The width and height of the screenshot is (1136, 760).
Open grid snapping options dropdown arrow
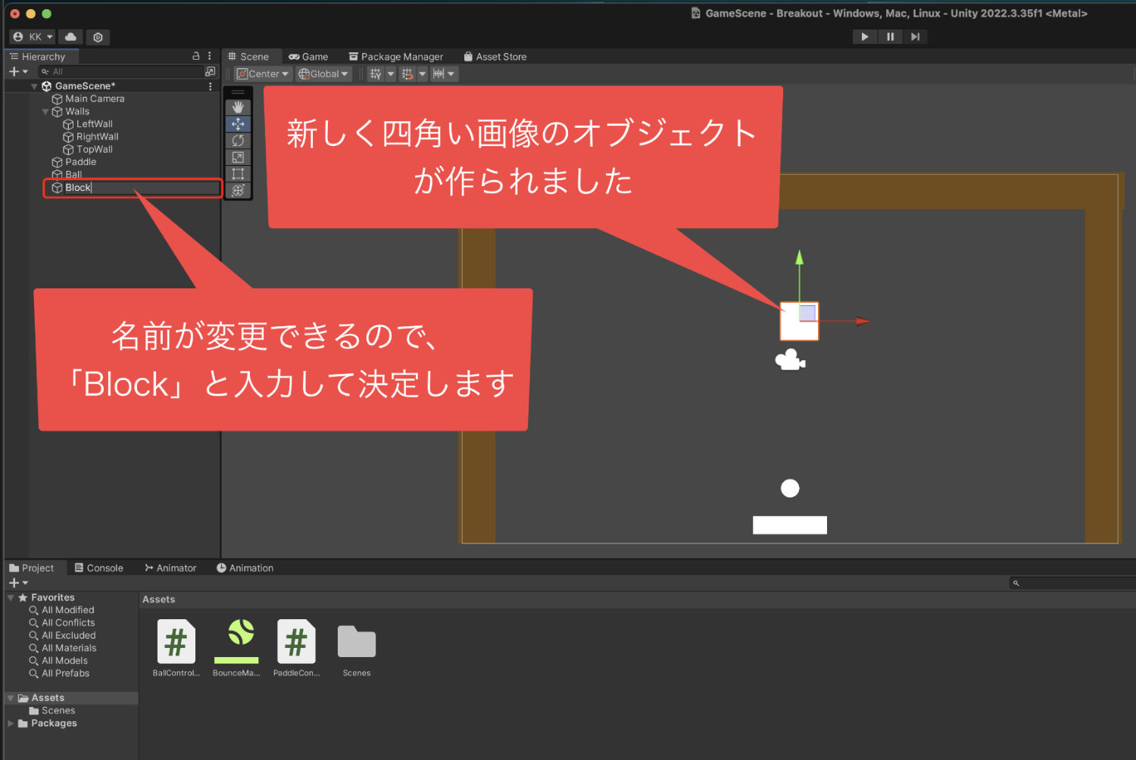click(x=423, y=74)
